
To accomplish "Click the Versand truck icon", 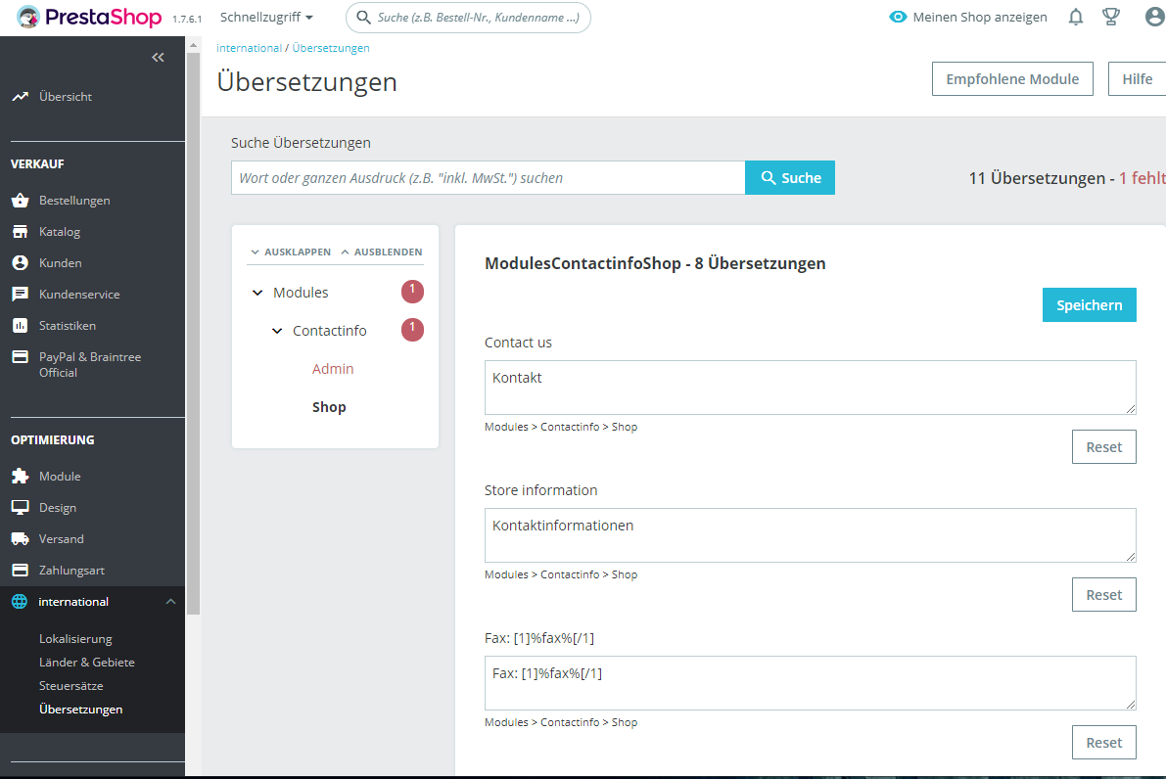I will [x=21, y=539].
